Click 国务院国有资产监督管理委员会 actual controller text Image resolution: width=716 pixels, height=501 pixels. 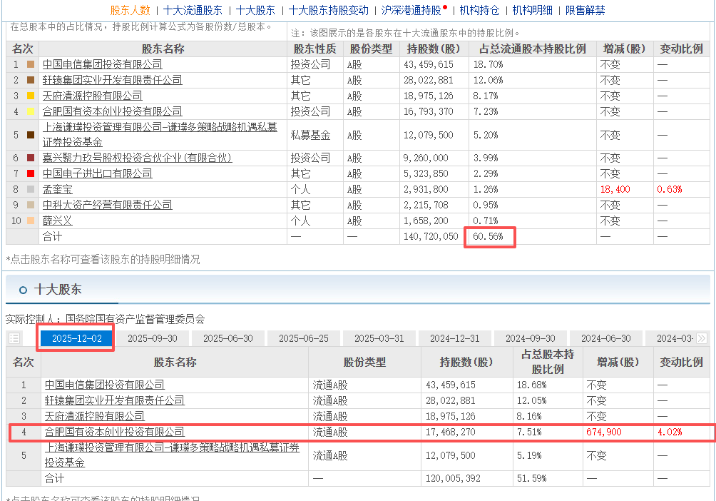pyautogui.click(x=135, y=318)
